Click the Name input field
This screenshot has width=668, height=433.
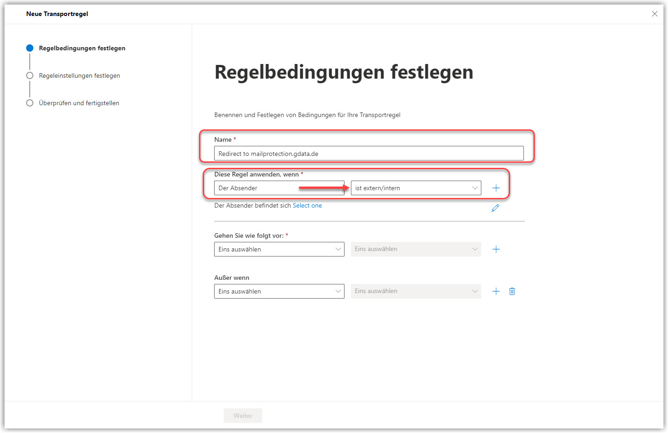(369, 154)
